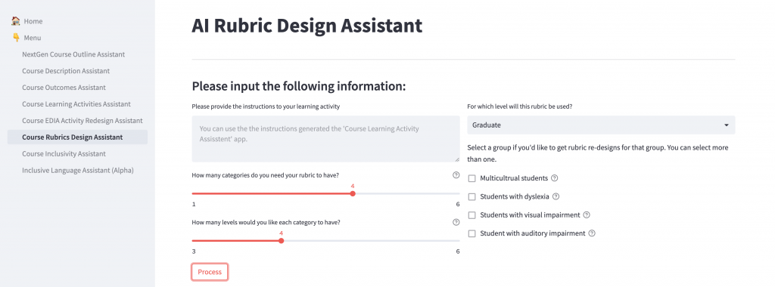Click help icon for category levels question

point(456,222)
